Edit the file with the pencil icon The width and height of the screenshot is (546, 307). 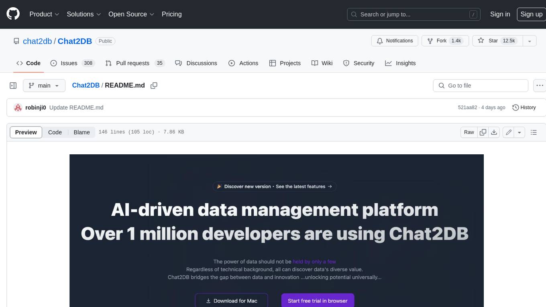point(509,132)
